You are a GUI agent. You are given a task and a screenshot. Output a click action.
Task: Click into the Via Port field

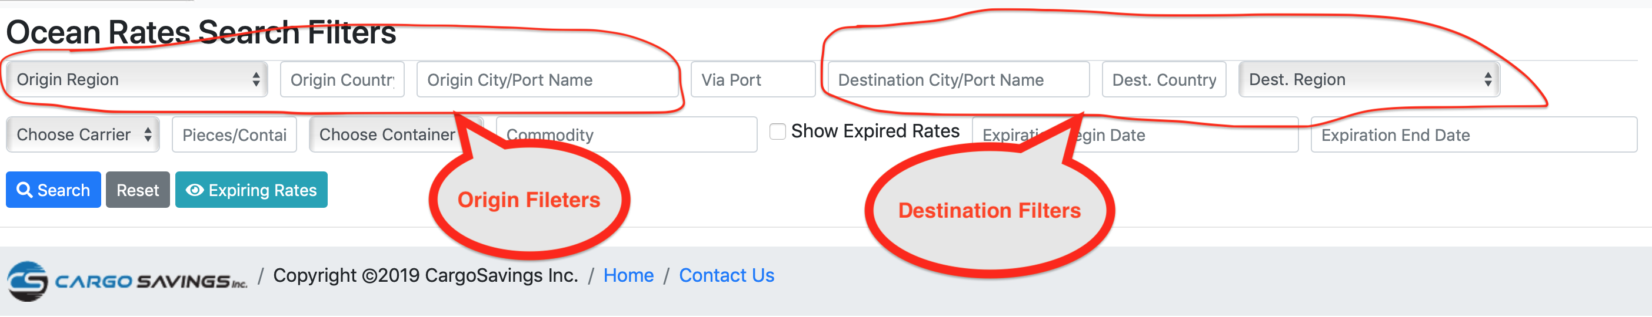click(x=752, y=79)
